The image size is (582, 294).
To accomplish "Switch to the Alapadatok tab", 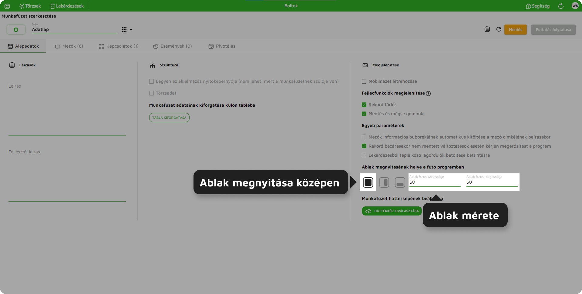I will coord(23,46).
